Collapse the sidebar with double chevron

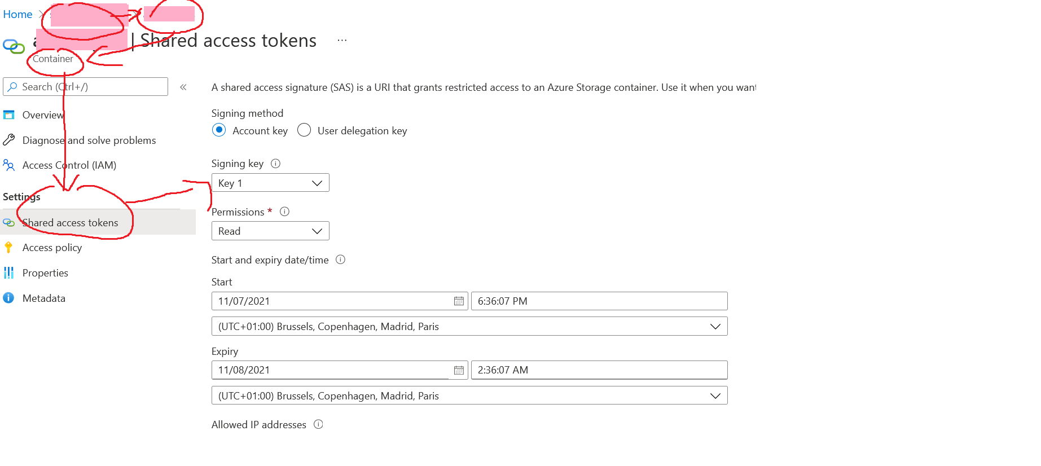[x=183, y=87]
